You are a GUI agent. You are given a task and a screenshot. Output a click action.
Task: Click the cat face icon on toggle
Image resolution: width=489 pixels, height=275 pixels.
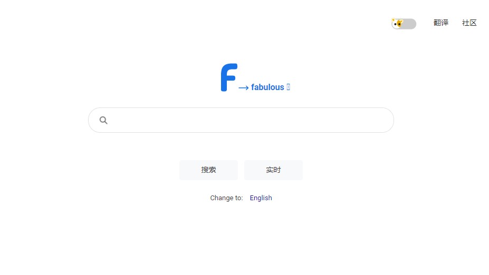pos(398,24)
